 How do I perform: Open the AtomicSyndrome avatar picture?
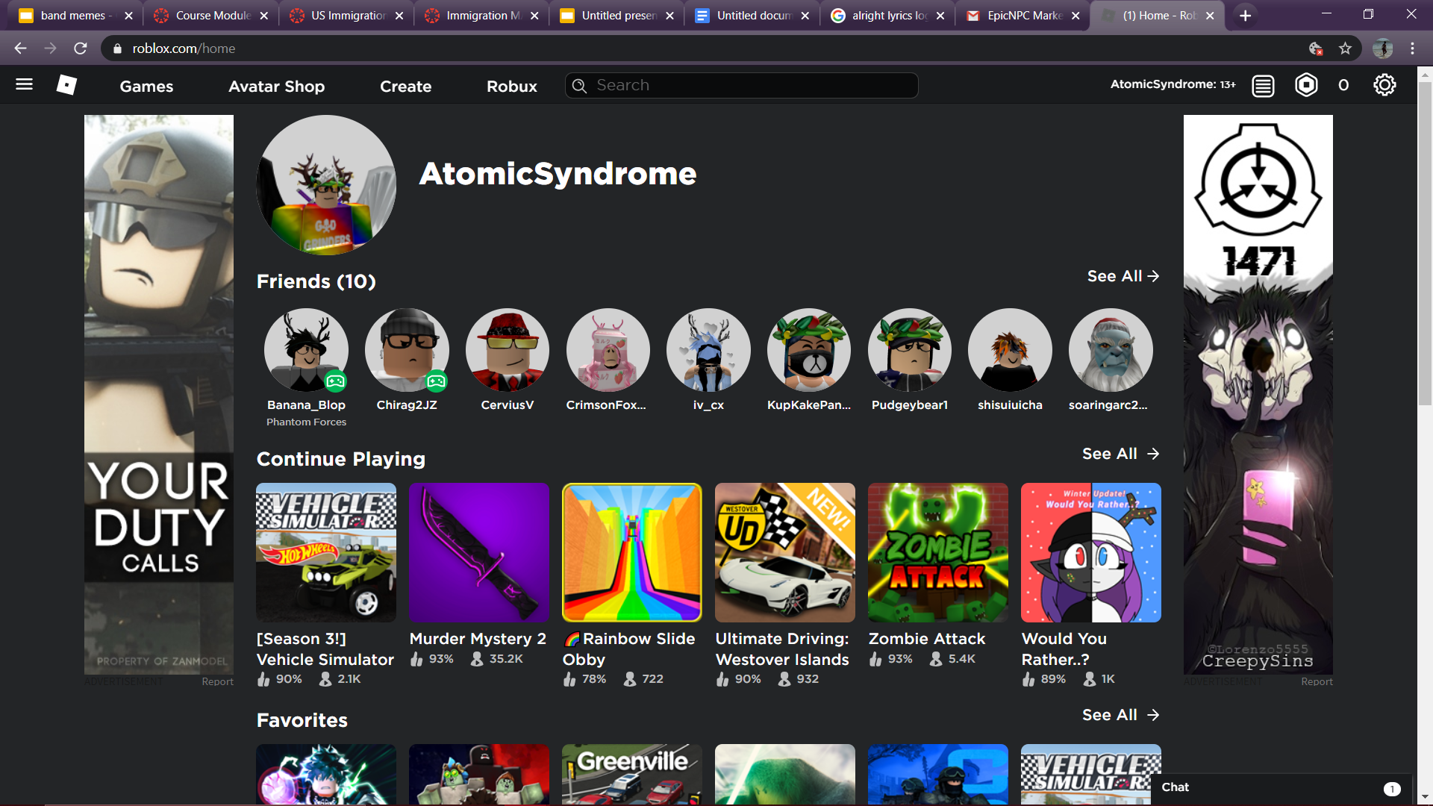(326, 185)
